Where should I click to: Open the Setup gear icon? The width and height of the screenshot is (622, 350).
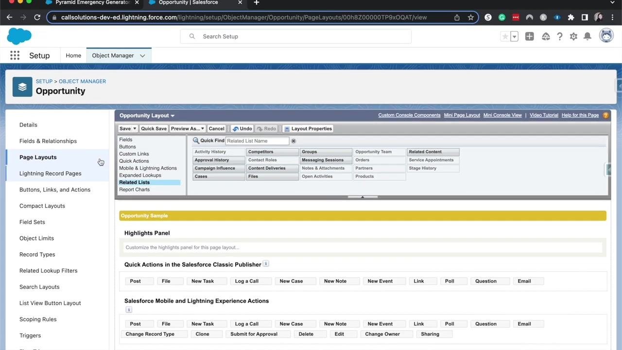[x=573, y=36]
